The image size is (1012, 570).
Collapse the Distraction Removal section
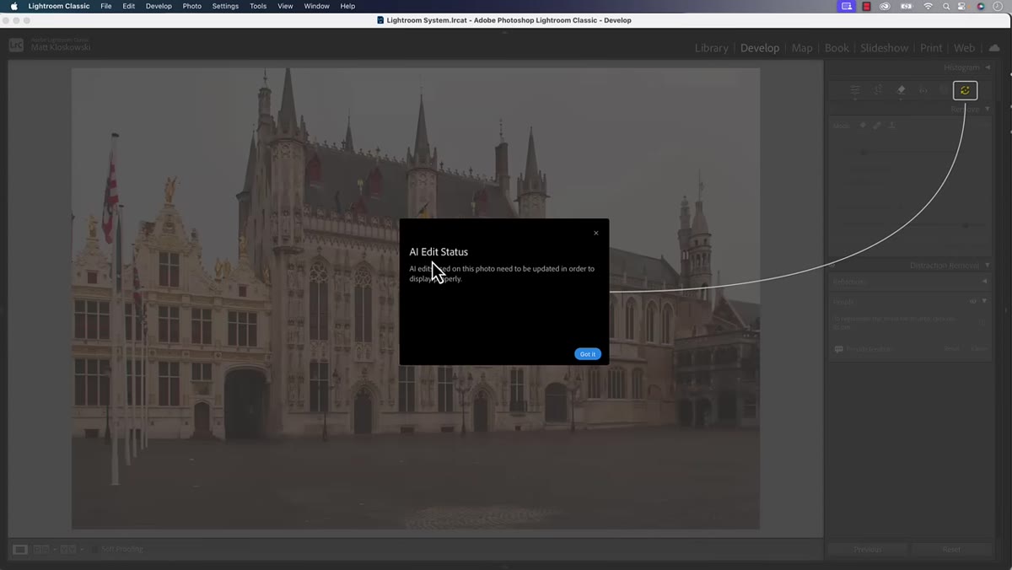point(988,266)
